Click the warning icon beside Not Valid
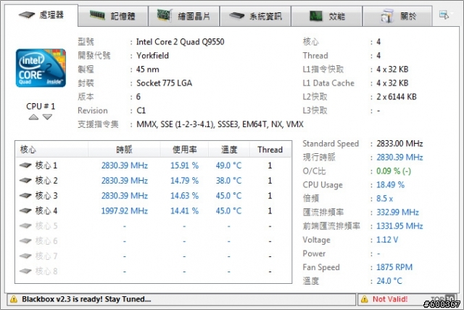 coord(365,299)
